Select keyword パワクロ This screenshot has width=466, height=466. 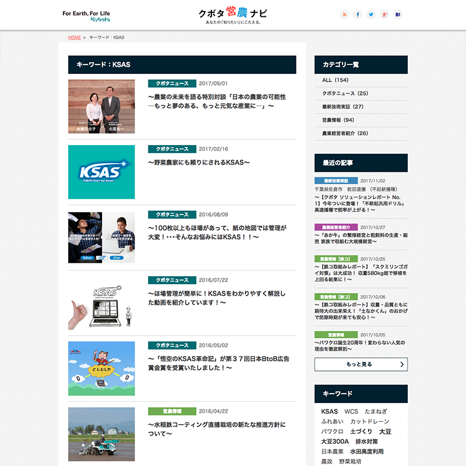click(x=332, y=432)
